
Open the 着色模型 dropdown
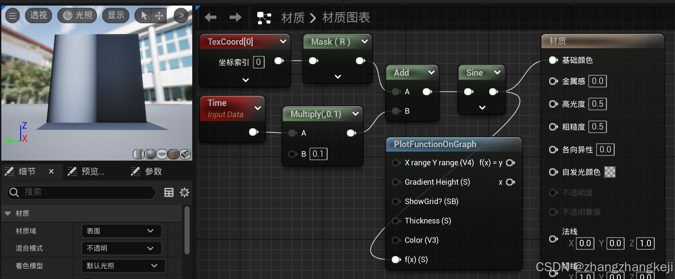point(123,266)
